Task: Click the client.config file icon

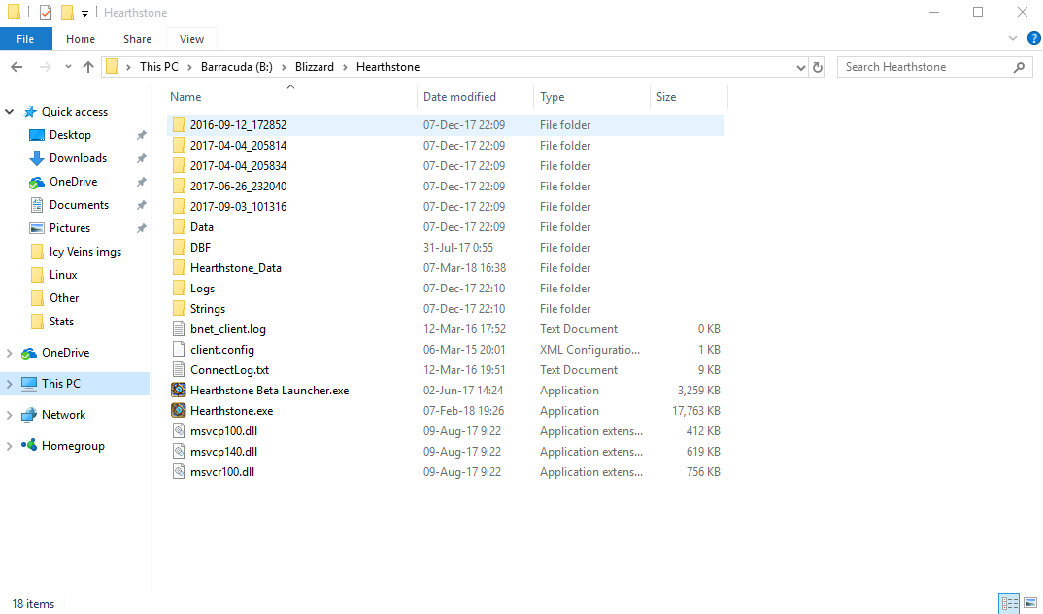Action: (x=179, y=349)
